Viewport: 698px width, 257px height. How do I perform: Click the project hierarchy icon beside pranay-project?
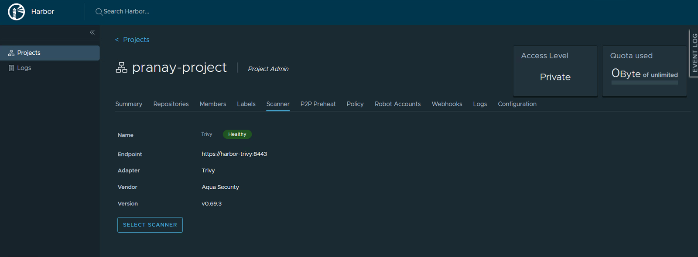pos(121,67)
